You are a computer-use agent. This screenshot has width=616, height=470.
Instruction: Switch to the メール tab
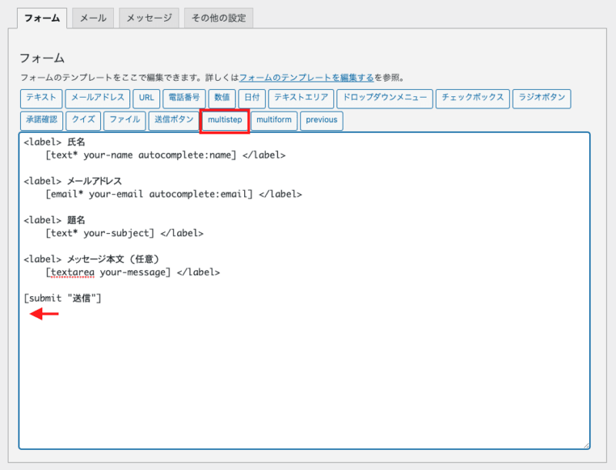tap(94, 18)
